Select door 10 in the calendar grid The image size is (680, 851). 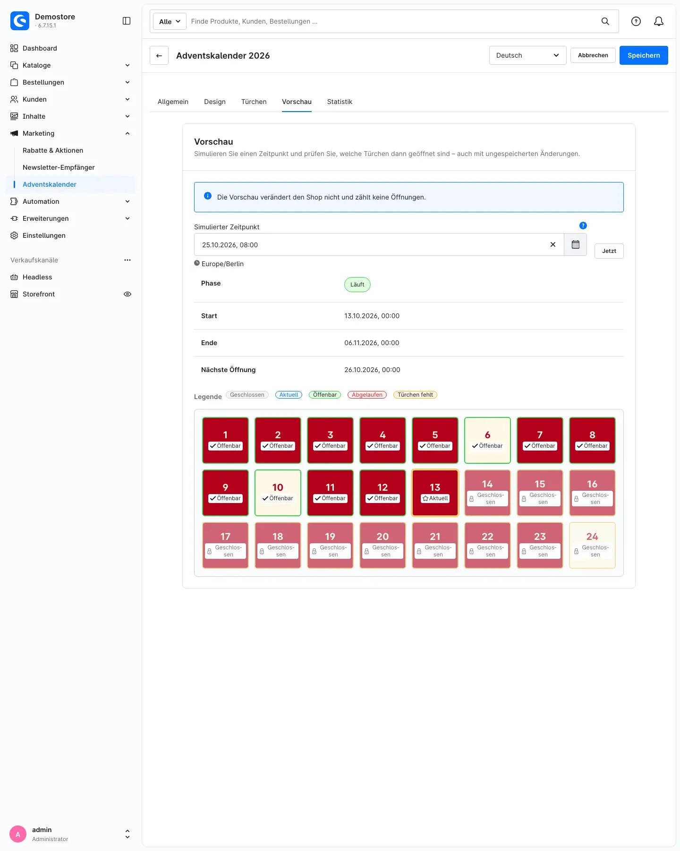pyautogui.click(x=278, y=493)
